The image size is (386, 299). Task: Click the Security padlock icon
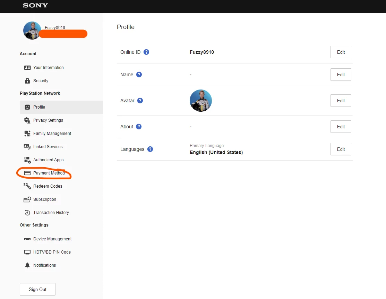[27, 81]
